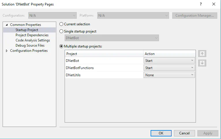
Task: Click the Cancel button
Action: click(184, 133)
